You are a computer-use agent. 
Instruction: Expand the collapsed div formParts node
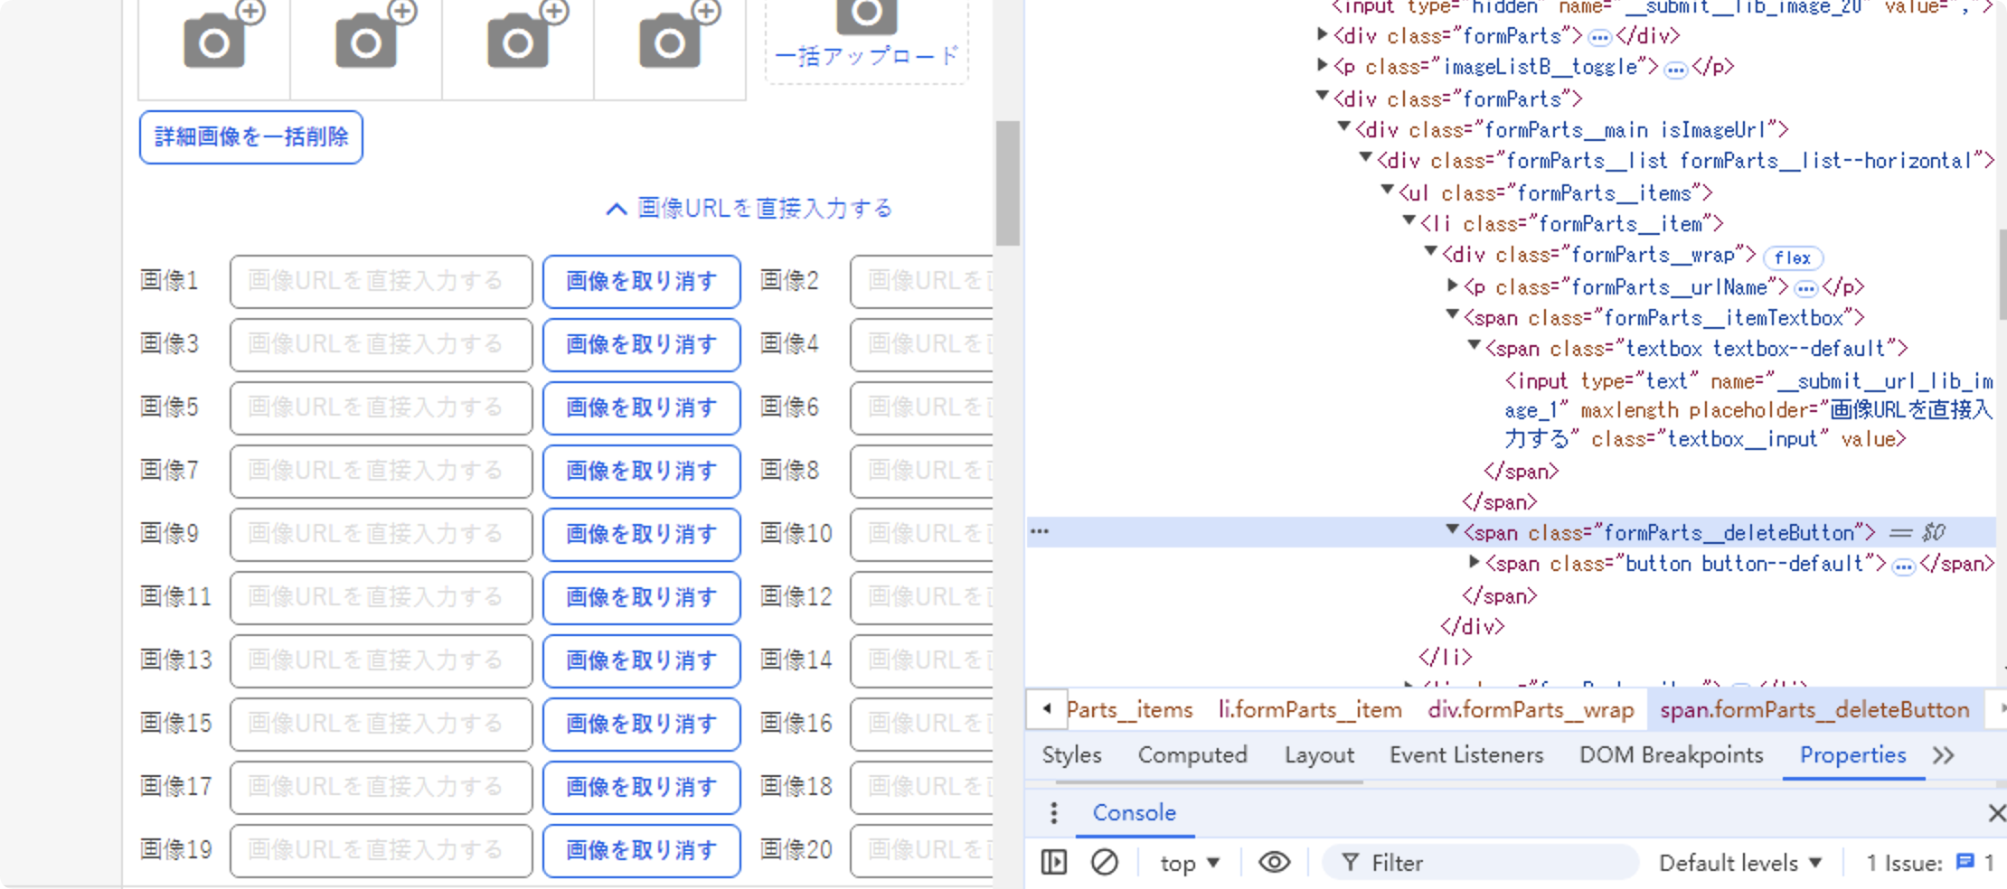coord(1322,34)
